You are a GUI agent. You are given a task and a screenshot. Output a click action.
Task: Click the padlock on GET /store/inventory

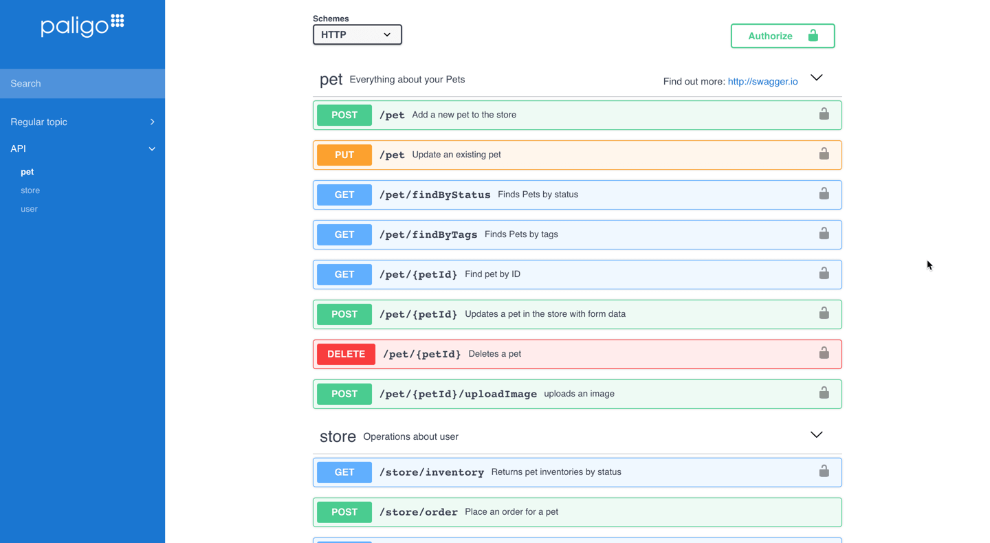824,472
